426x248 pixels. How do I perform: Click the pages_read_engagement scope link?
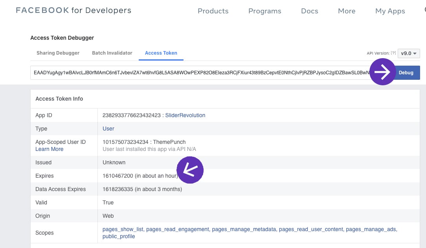click(178, 229)
